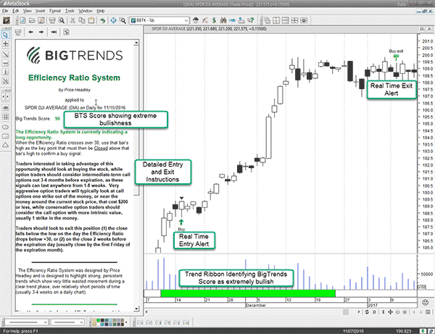Click the Paste clipboard icon
This screenshot has width=435, height=334.
coord(91,20)
